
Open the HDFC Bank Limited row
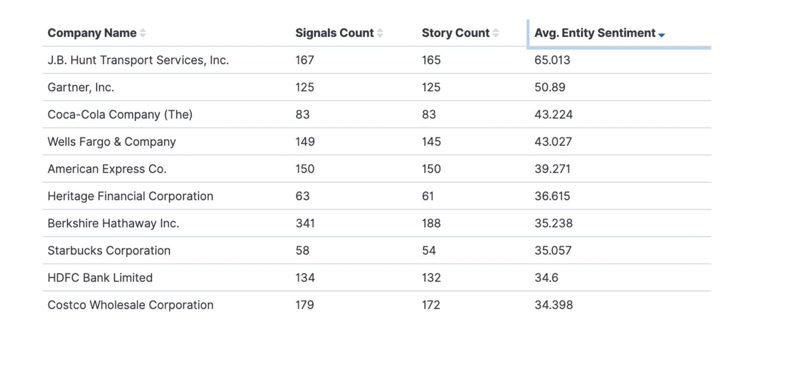pos(100,278)
